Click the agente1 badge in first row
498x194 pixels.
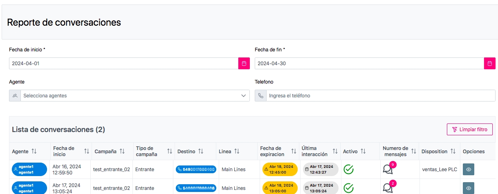[x=29, y=169]
